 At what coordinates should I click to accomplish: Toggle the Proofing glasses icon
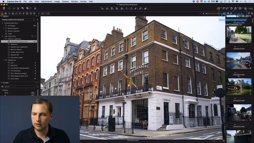coord(251,8)
